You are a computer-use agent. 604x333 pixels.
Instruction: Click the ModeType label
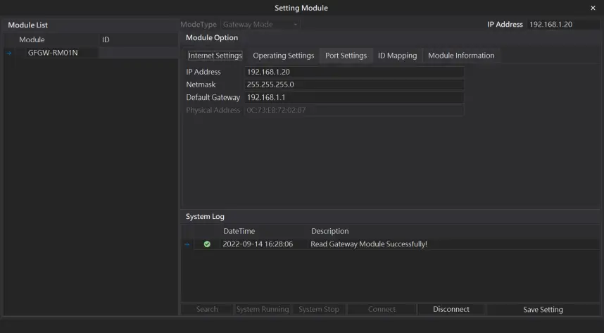coord(199,25)
